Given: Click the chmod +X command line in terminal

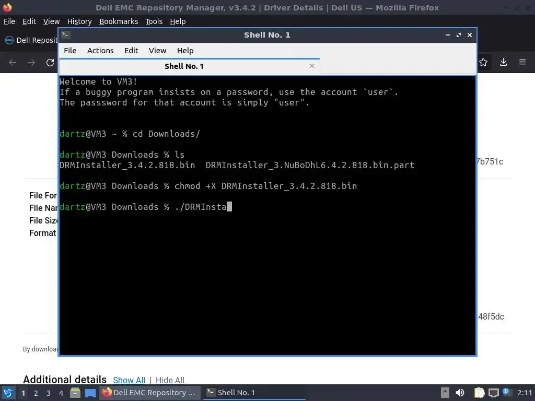Looking at the screenshot, I should (208, 186).
